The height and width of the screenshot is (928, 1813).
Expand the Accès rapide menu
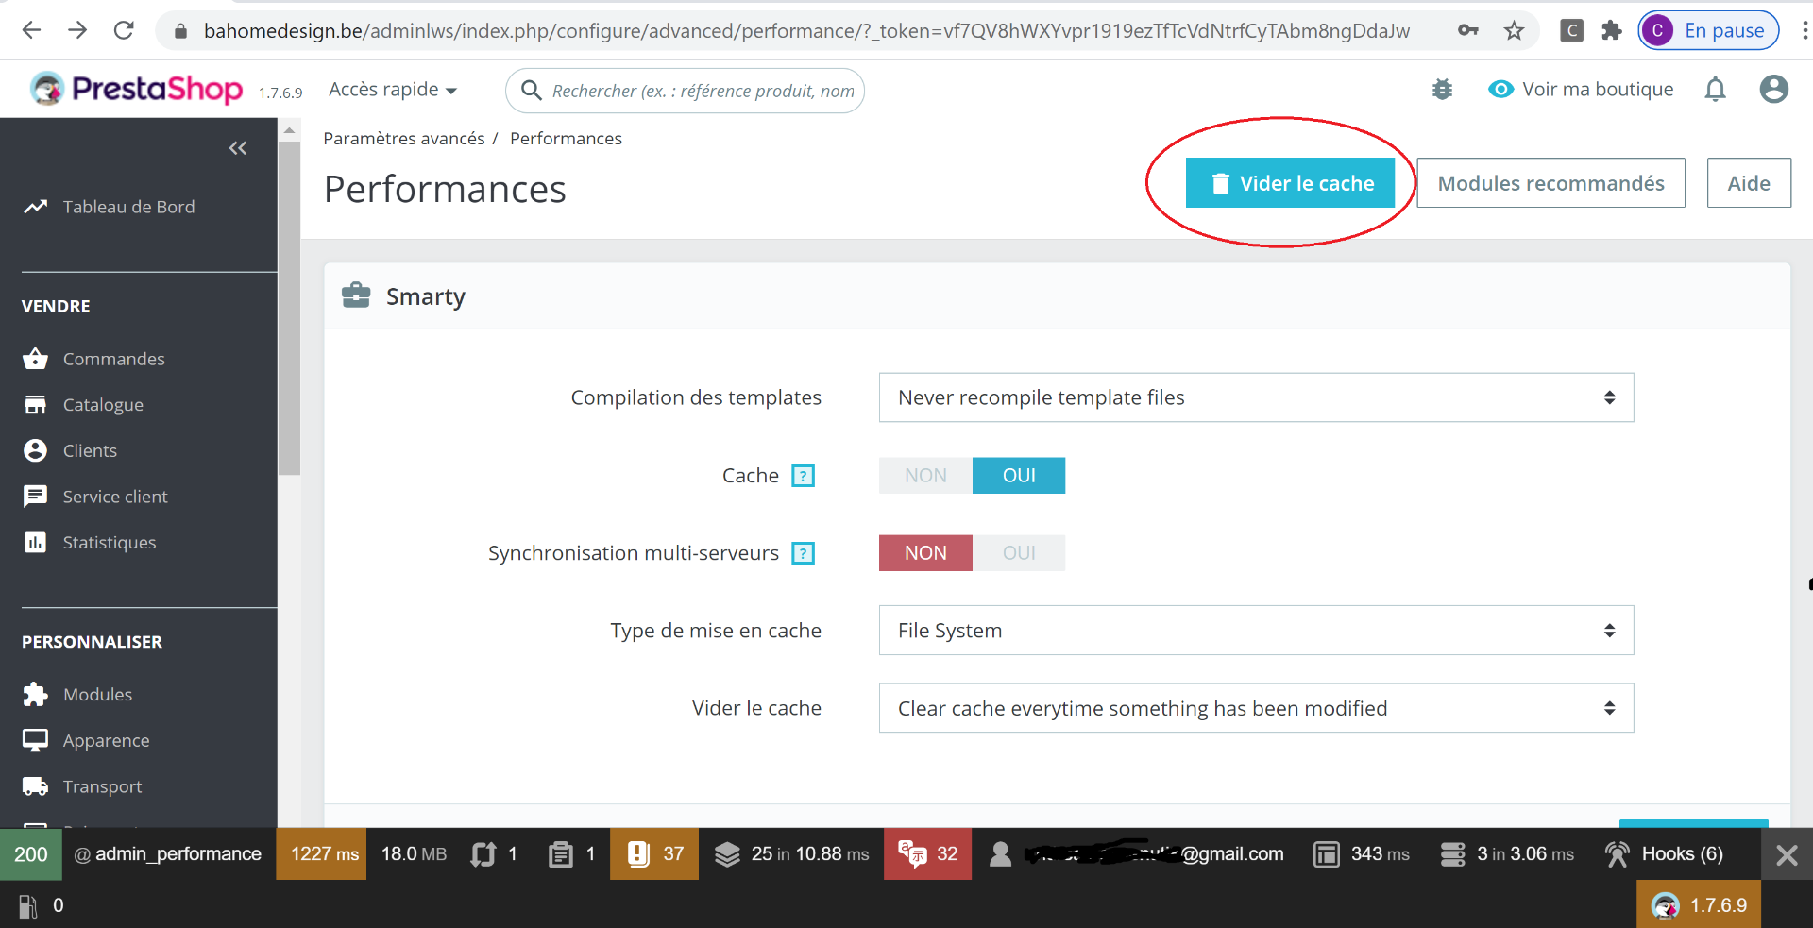[x=393, y=90]
